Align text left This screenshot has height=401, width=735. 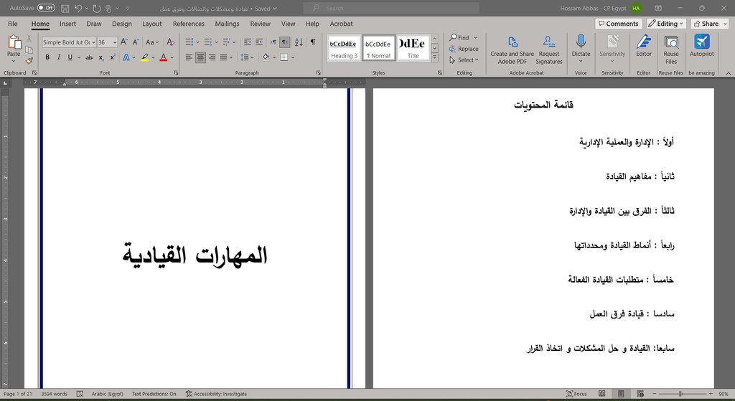point(189,57)
